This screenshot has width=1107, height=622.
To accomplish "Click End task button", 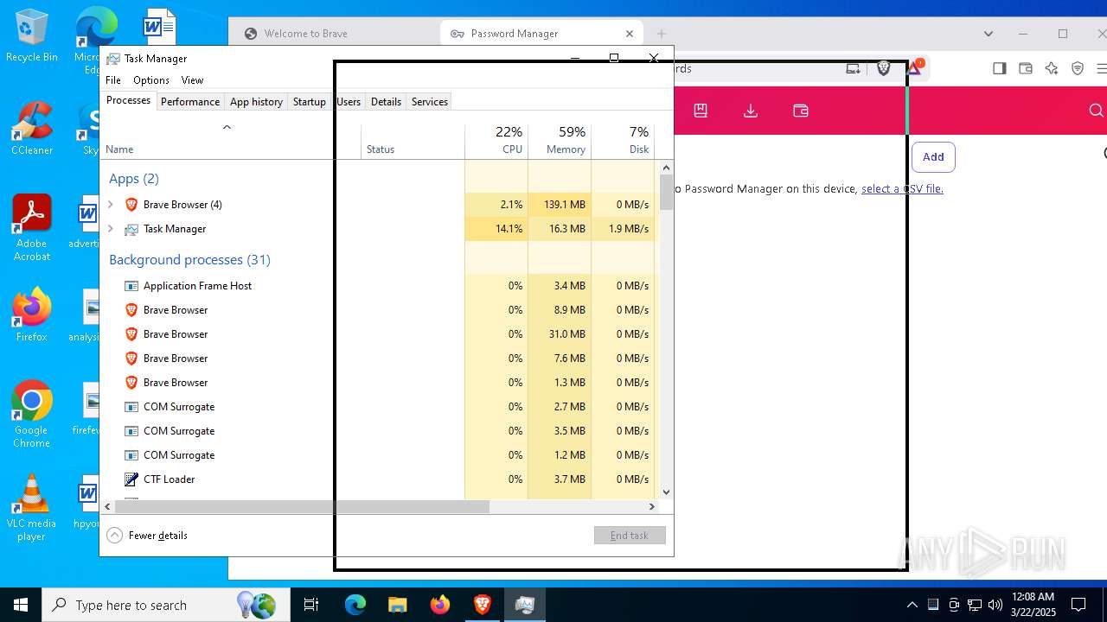I will point(630,536).
